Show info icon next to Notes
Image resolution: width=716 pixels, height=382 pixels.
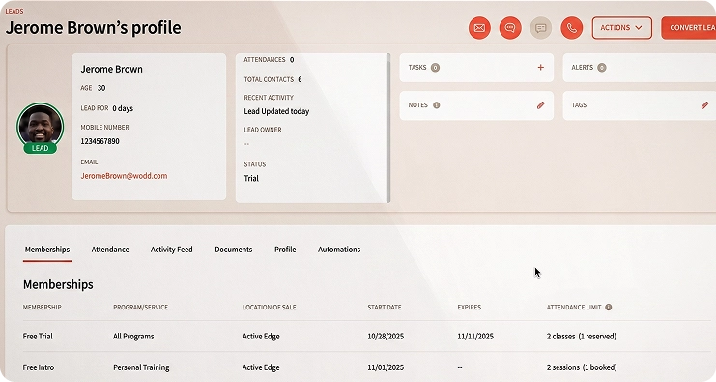(x=436, y=105)
